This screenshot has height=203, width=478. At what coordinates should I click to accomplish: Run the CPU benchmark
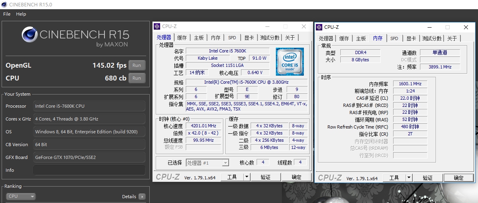pos(137,78)
